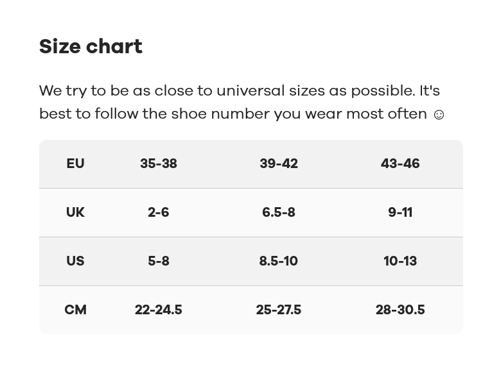Click US size range 10-13
The width and height of the screenshot is (501, 372).
pyautogui.click(x=400, y=261)
